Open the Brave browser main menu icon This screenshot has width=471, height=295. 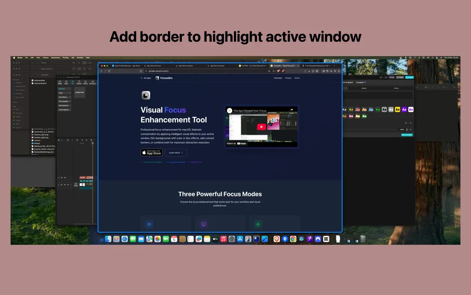[x=340, y=71]
